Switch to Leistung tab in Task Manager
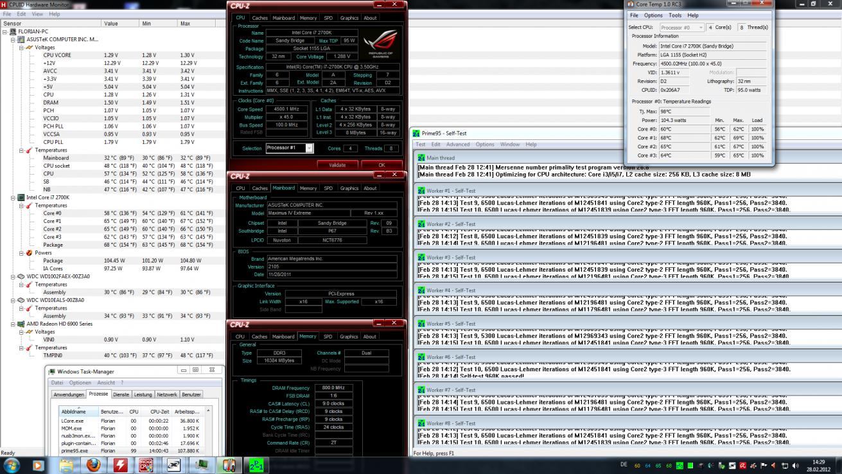 click(143, 394)
